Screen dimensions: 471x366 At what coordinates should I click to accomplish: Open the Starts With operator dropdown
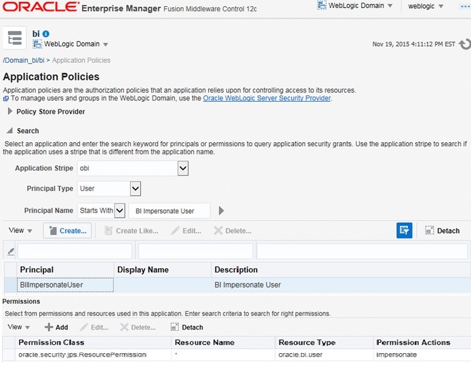[x=120, y=211]
